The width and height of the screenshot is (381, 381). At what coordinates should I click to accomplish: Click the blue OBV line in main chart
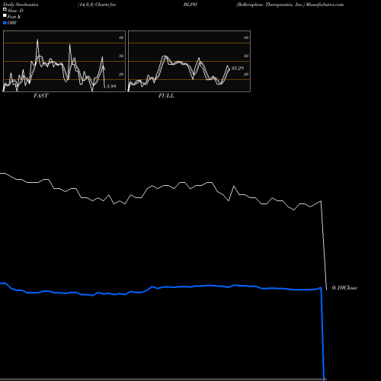click(x=162, y=287)
